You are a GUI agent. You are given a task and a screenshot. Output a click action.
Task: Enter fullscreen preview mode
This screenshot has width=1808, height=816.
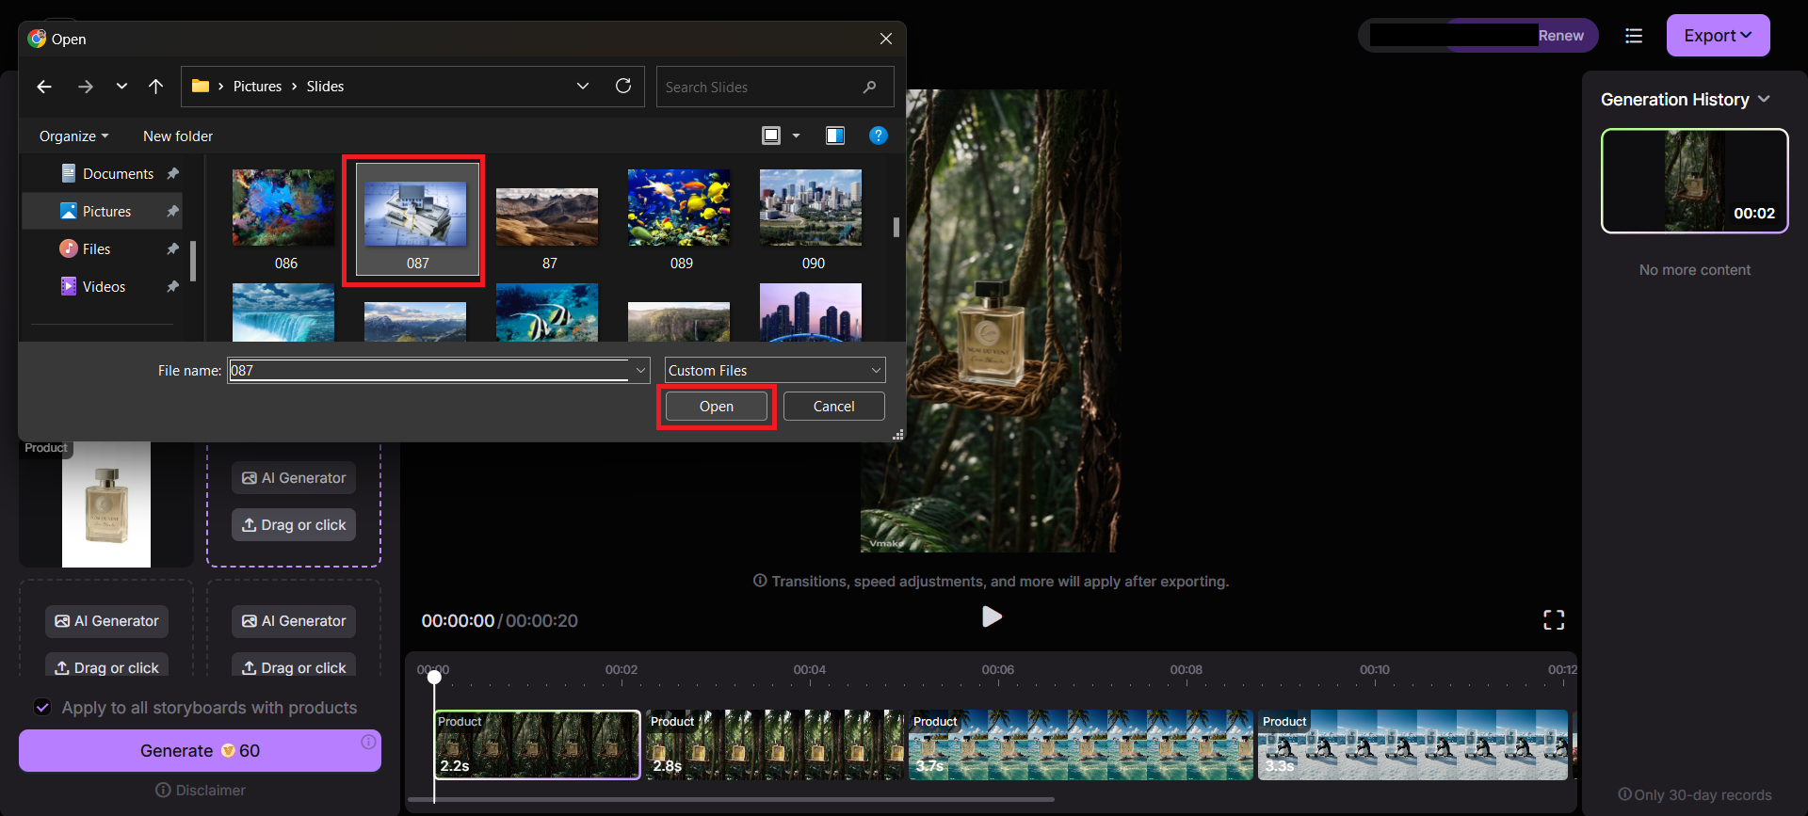(x=1553, y=619)
